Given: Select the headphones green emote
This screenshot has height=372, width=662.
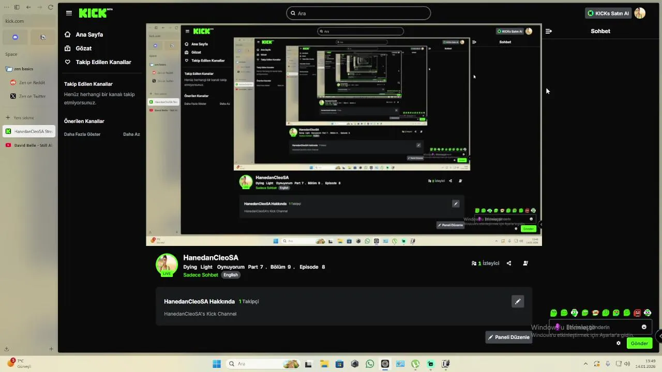Looking at the screenshot, I should (575, 313).
